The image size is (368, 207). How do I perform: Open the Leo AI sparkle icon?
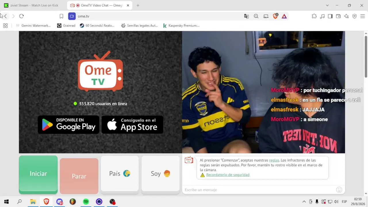346,16
